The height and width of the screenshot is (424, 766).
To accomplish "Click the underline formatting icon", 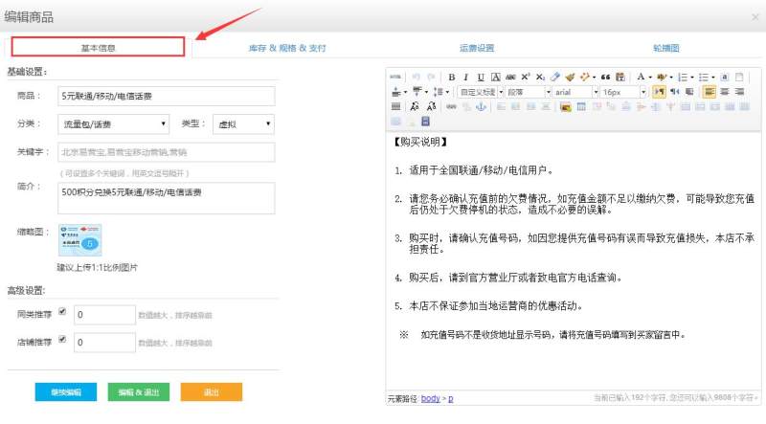I will pyautogui.click(x=481, y=77).
